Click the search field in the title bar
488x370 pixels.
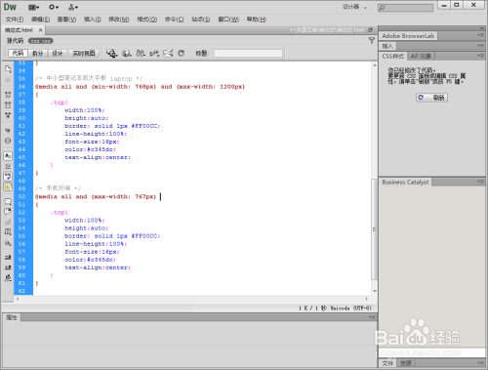point(405,7)
